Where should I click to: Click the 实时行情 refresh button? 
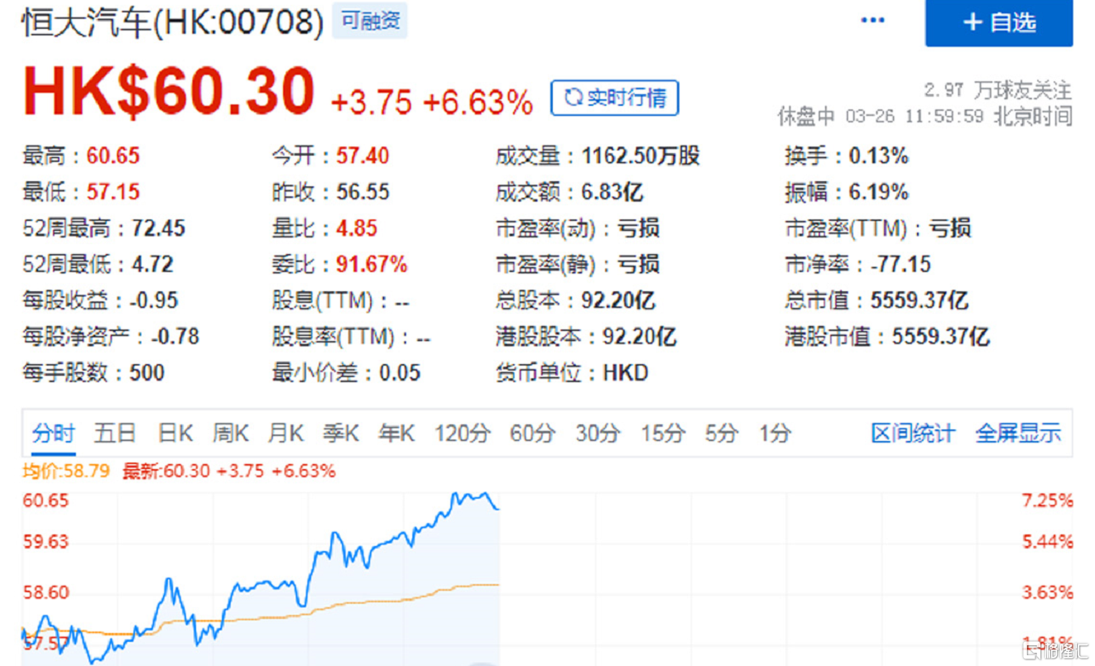(615, 98)
